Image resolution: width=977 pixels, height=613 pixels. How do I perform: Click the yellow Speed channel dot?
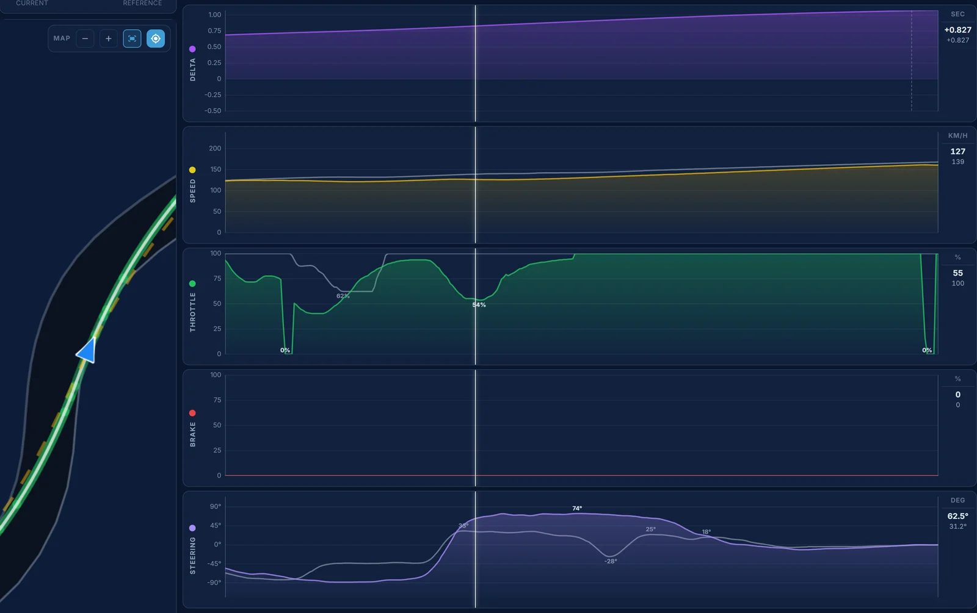[192, 170]
